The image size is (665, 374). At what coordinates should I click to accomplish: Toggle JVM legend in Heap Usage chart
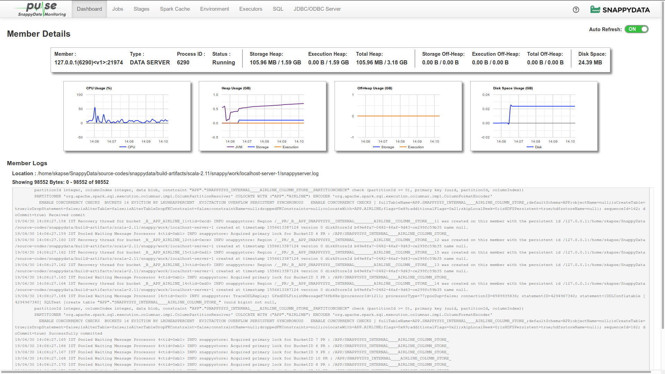click(x=235, y=147)
